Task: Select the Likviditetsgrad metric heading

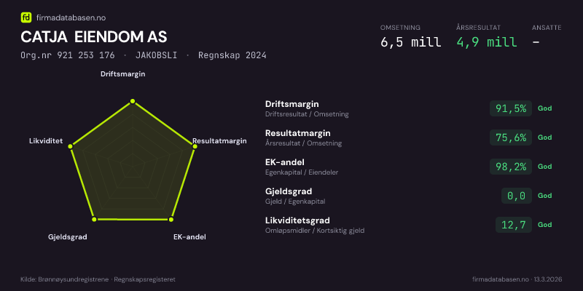Action: click(x=297, y=220)
